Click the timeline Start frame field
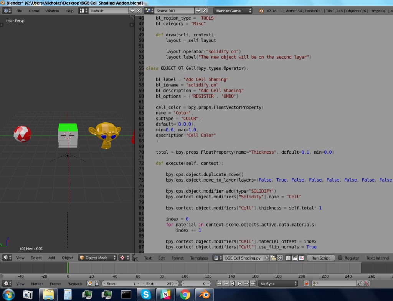The width and height of the screenshot is (393, 301). [x=121, y=283]
